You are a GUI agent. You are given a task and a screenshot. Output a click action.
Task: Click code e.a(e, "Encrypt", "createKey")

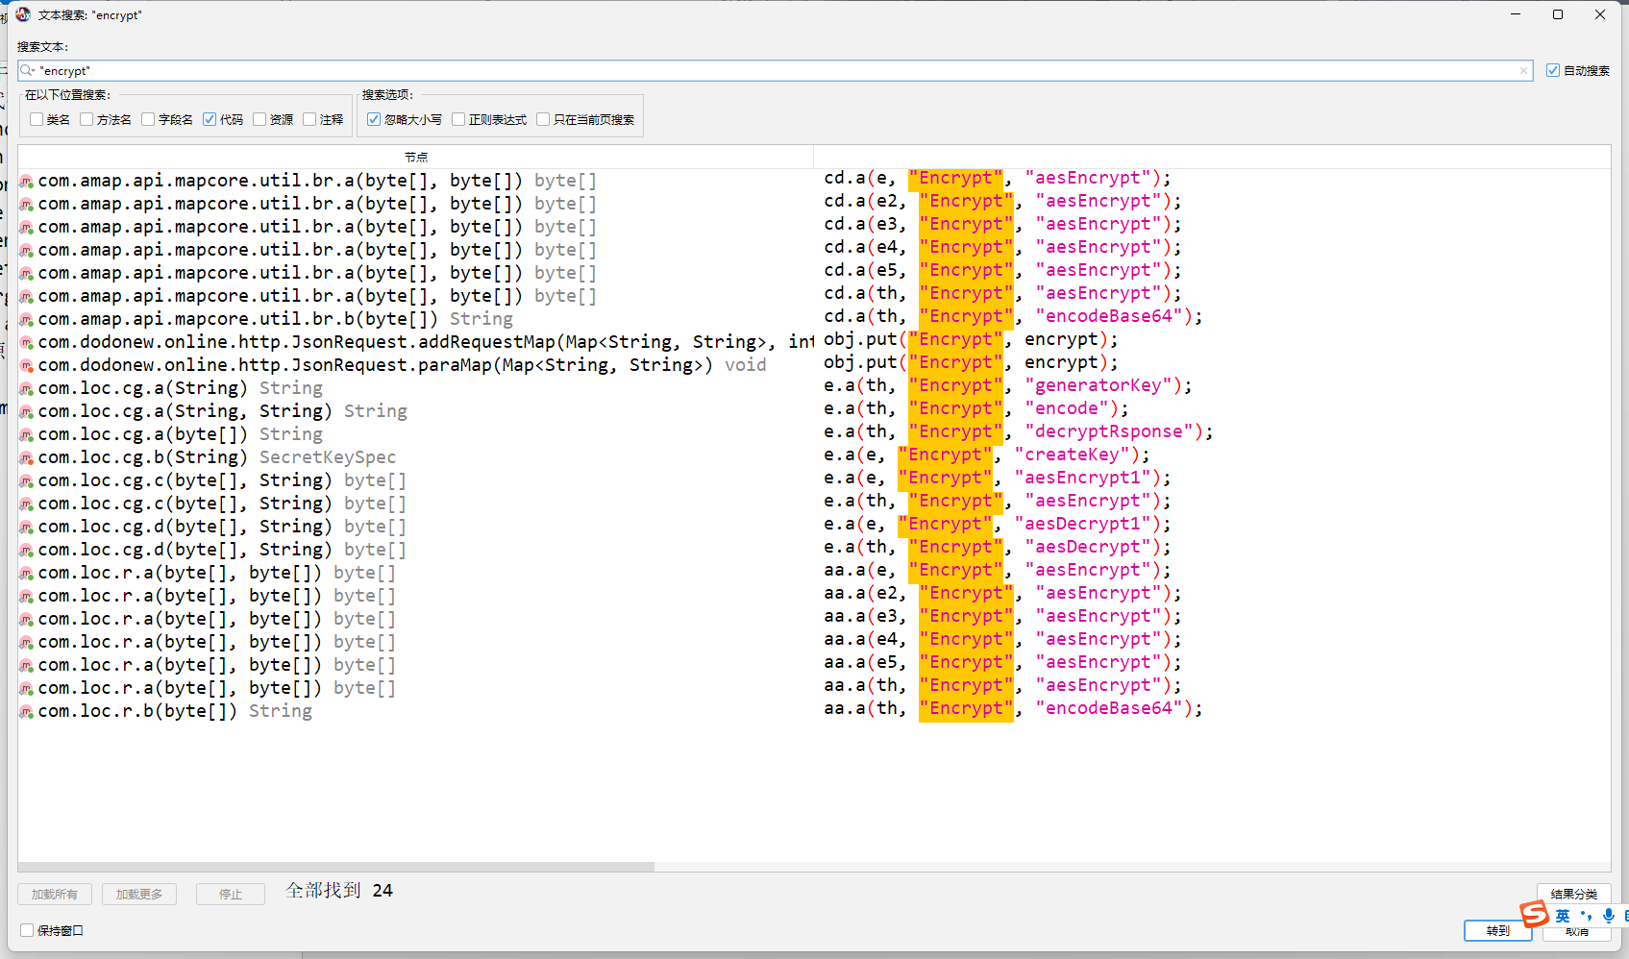click(x=987, y=455)
